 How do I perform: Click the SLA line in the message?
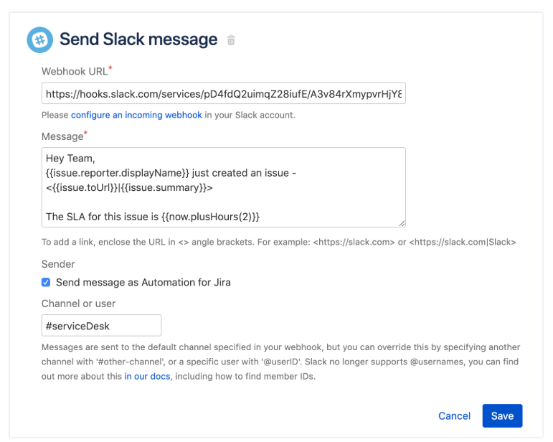pyautogui.click(x=152, y=217)
